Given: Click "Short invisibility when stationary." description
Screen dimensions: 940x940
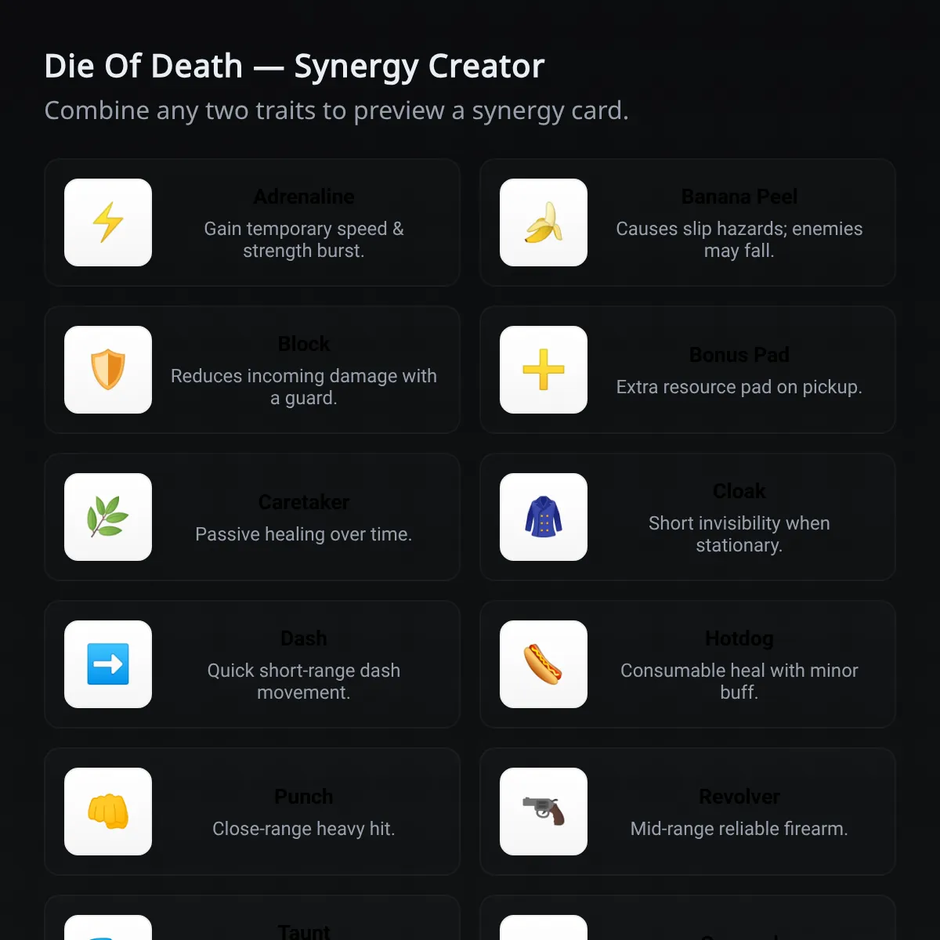Looking at the screenshot, I should tap(739, 534).
